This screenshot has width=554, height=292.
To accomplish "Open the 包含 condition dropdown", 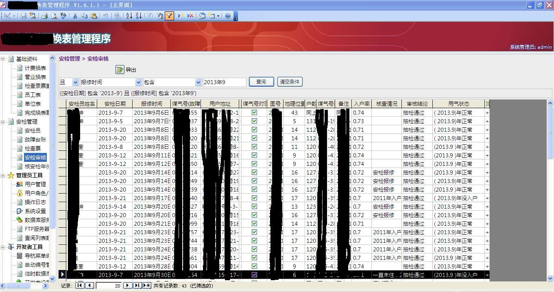I will 198,82.
